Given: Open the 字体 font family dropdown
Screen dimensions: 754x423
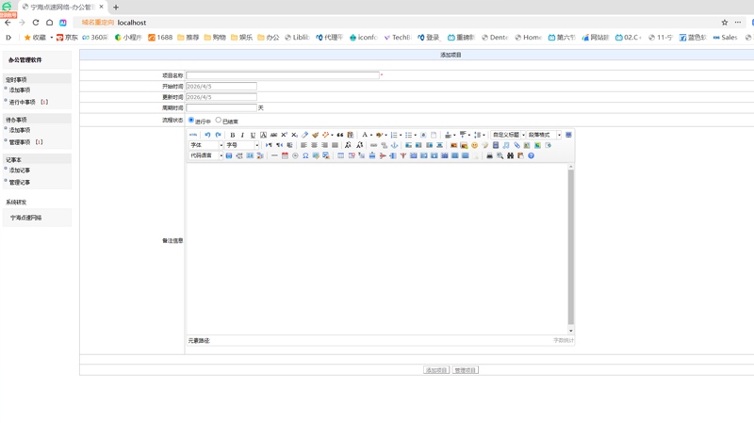Looking at the screenshot, I should coord(206,145).
